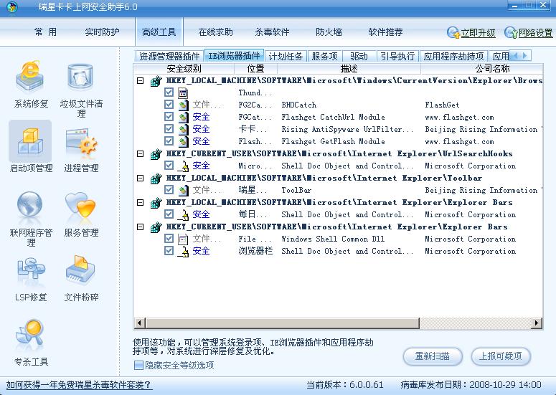Image resolution: width=556 pixels, height=395 pixels.
Task: Select the 驱动 sub-tab
Action: (359, 57)
